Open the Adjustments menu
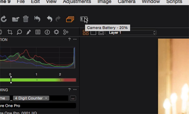 pos(77,2)
